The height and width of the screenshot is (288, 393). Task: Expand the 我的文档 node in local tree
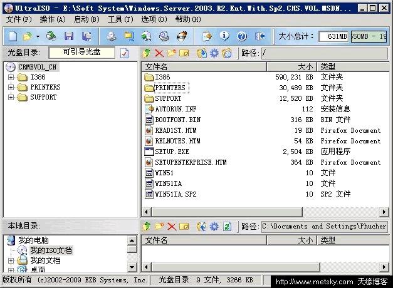[x=11, y=260]
